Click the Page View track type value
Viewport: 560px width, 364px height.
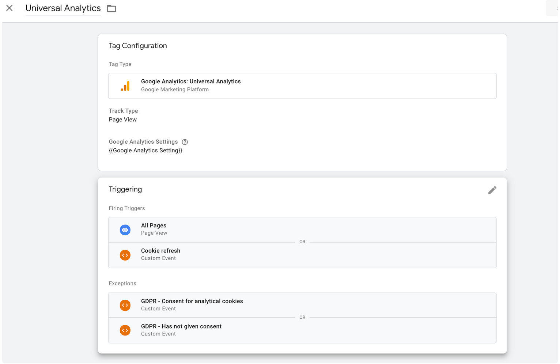[123, 120]
